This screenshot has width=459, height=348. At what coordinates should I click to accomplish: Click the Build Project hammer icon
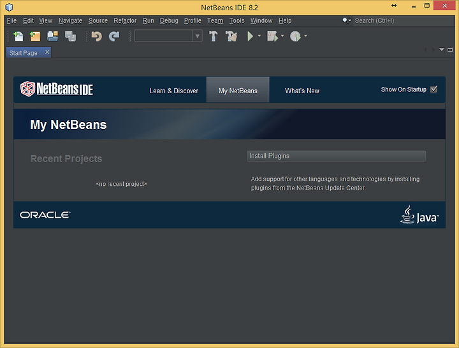click(x=213, y=36)
